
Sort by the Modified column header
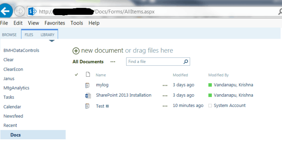click(180, 75)
